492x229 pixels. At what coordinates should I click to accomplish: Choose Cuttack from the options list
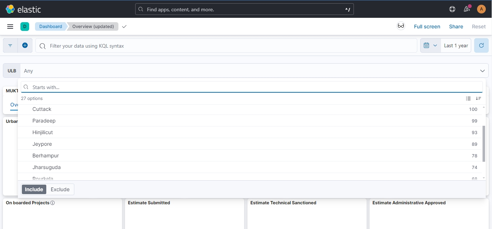[x=42, y=109]
